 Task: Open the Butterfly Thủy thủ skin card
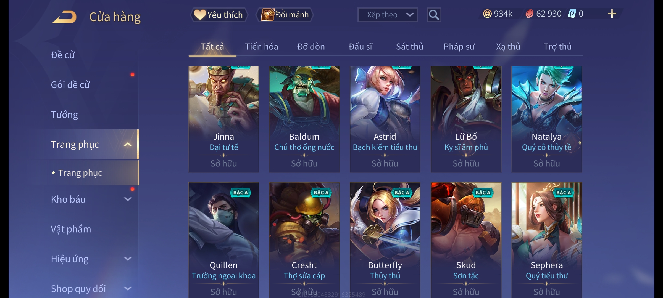point(385,240)
